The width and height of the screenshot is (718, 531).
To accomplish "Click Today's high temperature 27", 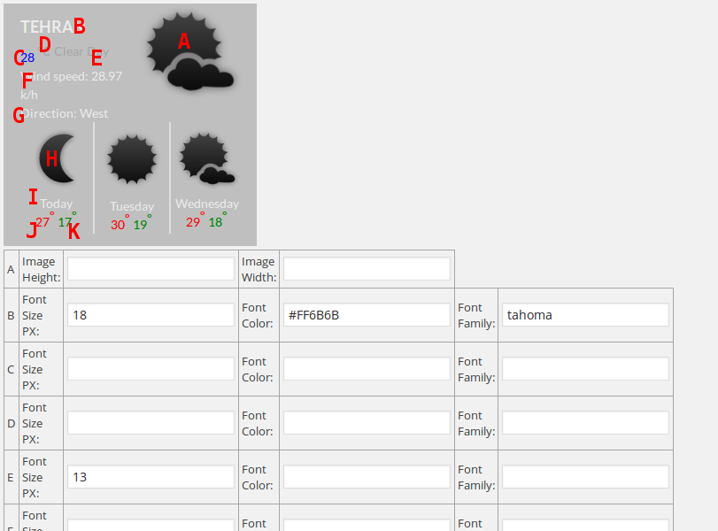I will click(x=42, y=222).
